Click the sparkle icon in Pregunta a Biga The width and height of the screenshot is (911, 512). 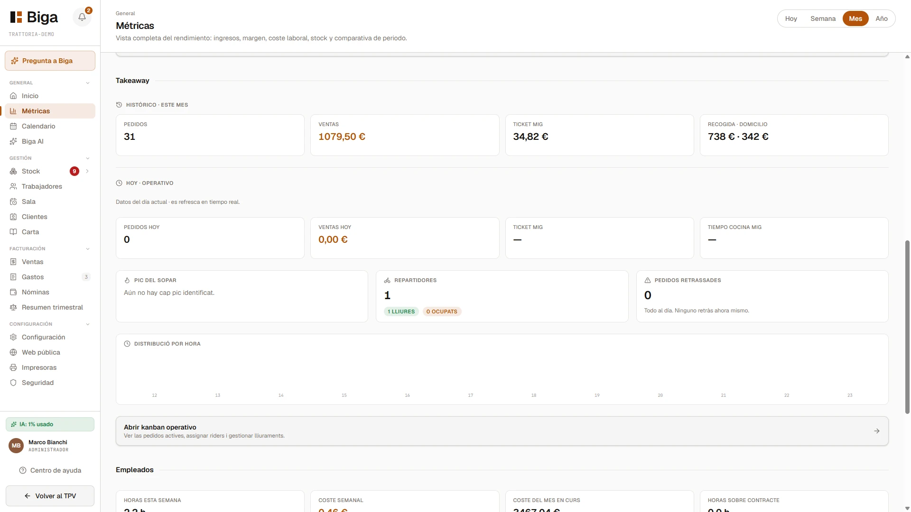14,61
